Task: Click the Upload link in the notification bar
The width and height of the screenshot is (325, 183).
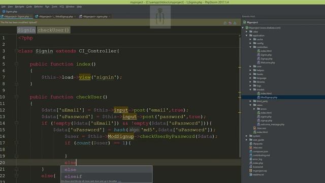Action: coord(33,22)
